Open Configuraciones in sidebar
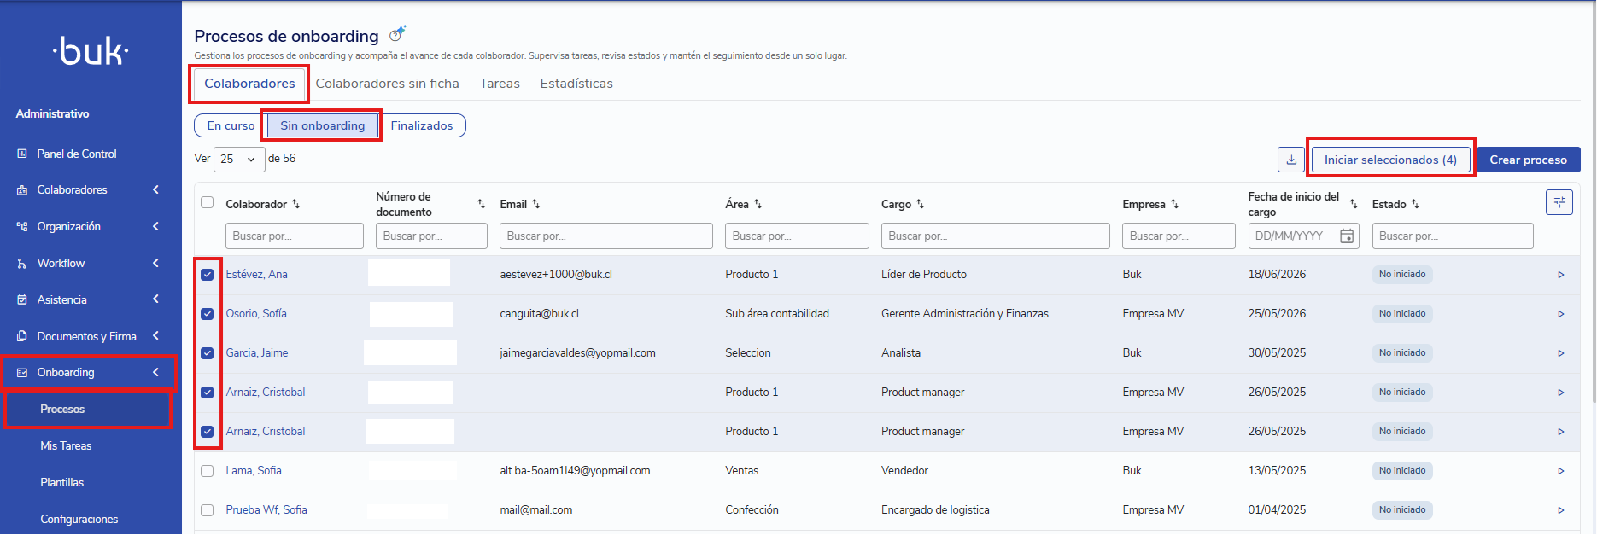The height and width of the screenshot is (535, 1597). pyautogui.click(x=79, y=520)
